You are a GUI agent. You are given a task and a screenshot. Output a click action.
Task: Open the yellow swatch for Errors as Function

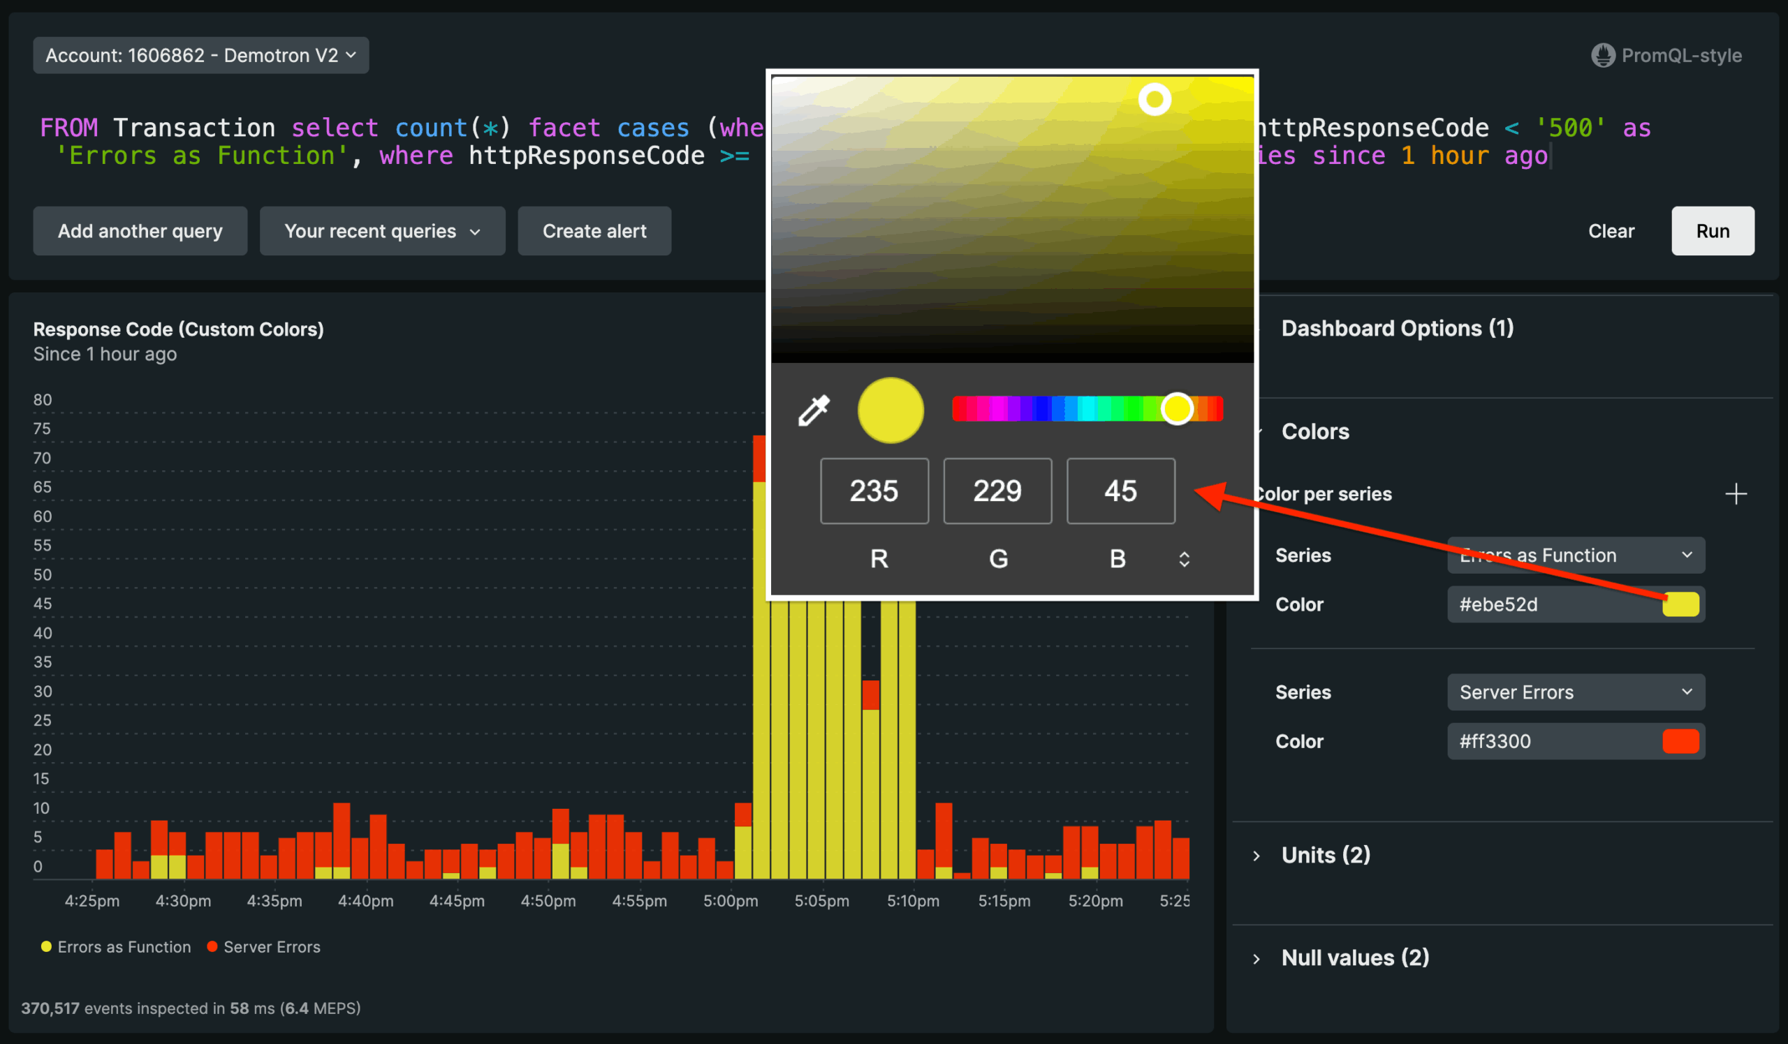click(1680, 604)
